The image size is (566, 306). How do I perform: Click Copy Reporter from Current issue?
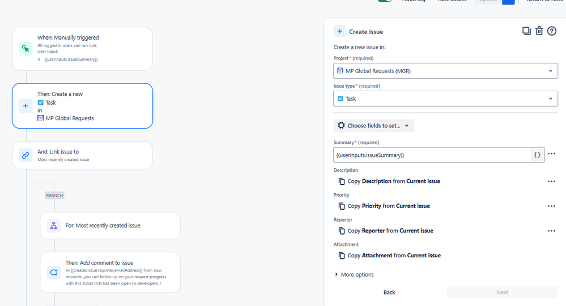390,231
